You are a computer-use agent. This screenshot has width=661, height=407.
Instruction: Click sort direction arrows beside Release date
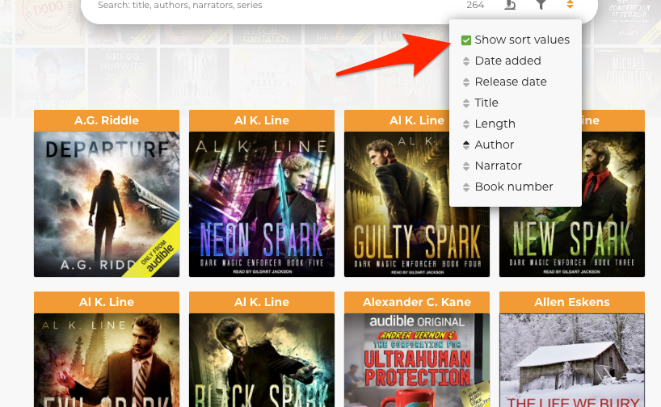[465, 82]
